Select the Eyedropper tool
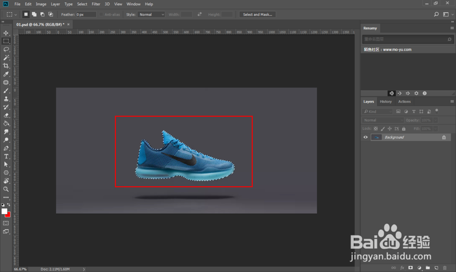Image resolution: width=456 pixels, height=272 pixels. pyautogui.click(x=6, y=74)
